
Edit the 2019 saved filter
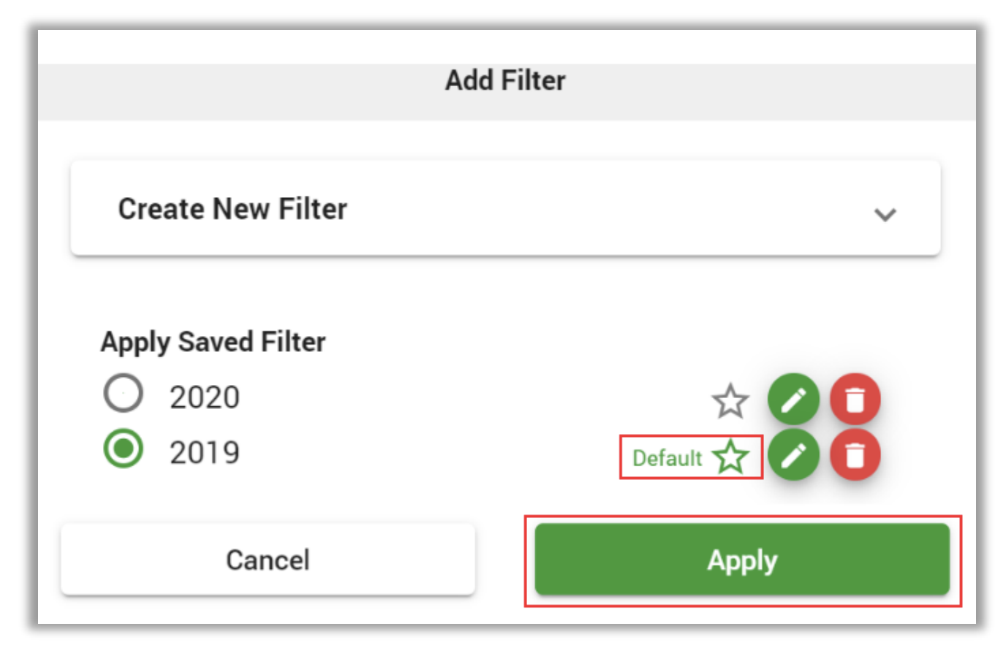(793, 454)
